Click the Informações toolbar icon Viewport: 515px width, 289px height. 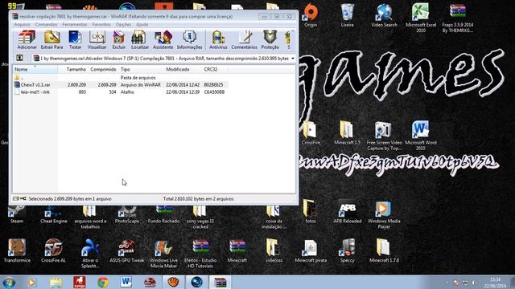190,40
